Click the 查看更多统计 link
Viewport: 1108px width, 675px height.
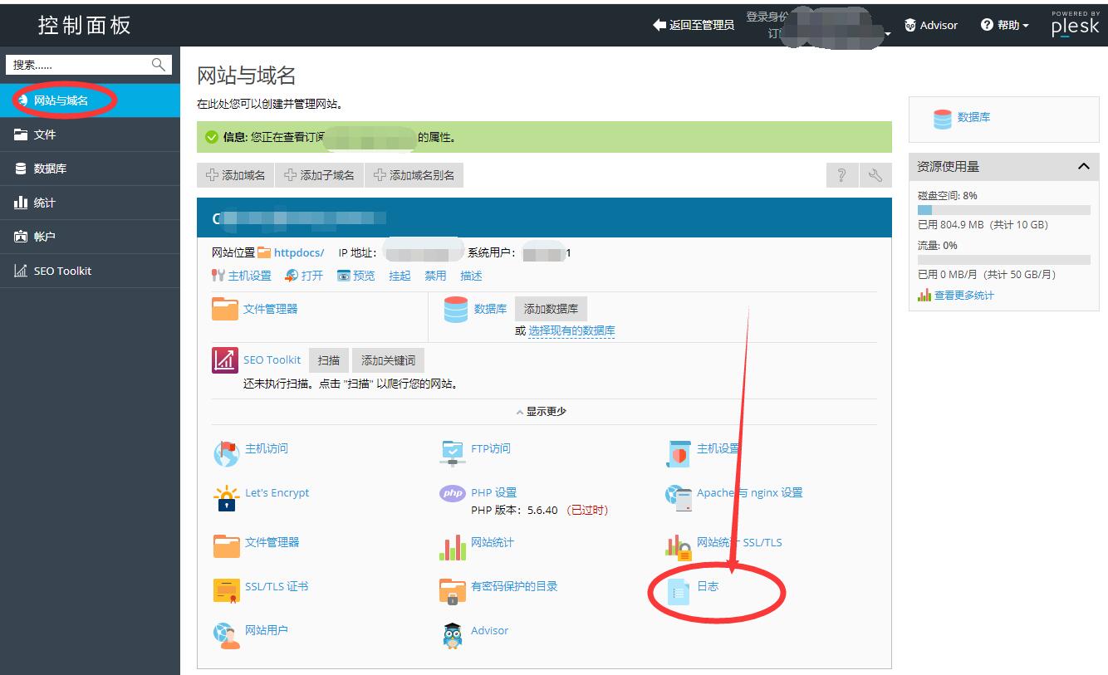(963, 295)
